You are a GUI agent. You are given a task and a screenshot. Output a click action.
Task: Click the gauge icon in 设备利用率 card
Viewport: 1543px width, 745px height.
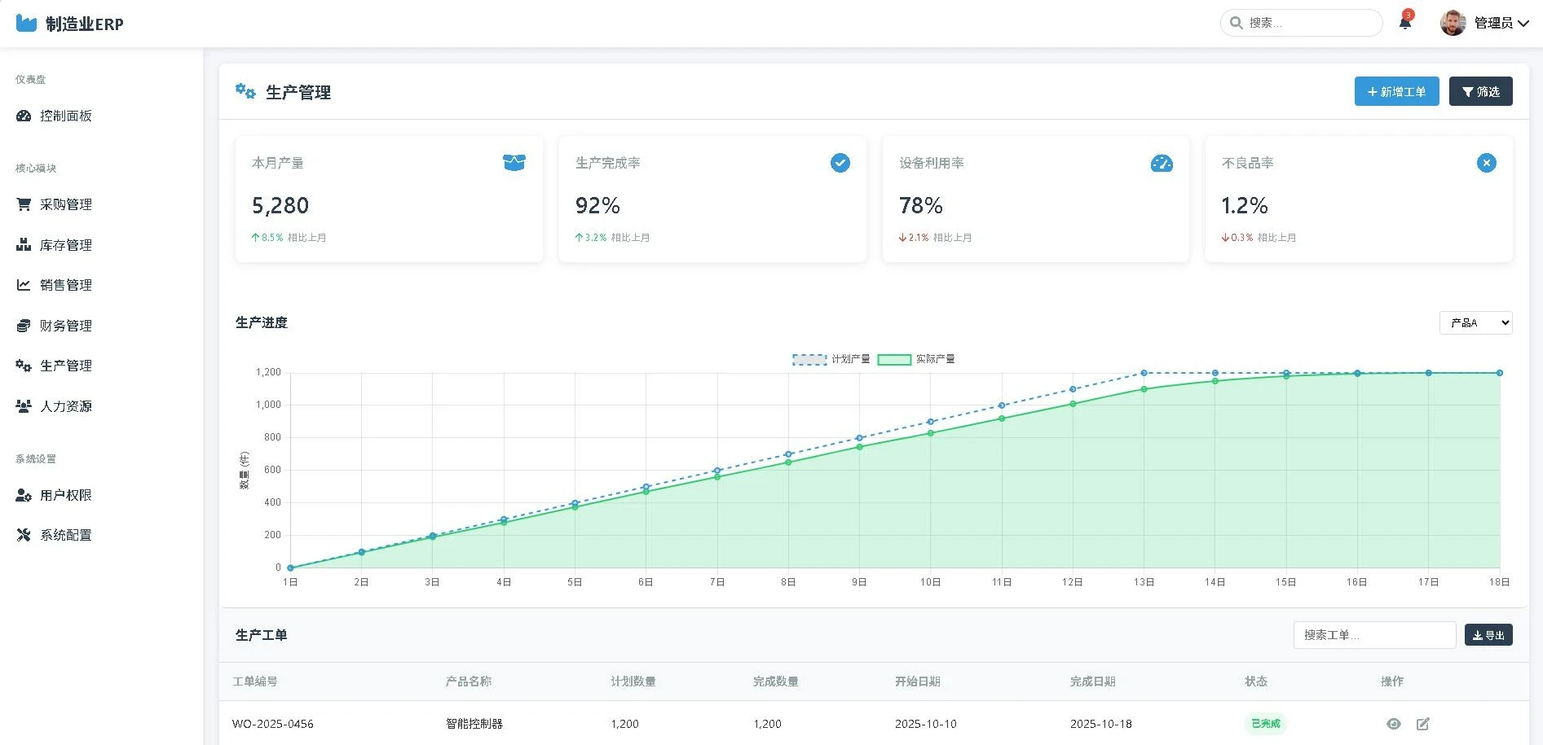click(1161, 163)
